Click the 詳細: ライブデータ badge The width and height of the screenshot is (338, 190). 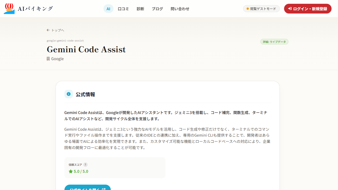pos(274,42)
